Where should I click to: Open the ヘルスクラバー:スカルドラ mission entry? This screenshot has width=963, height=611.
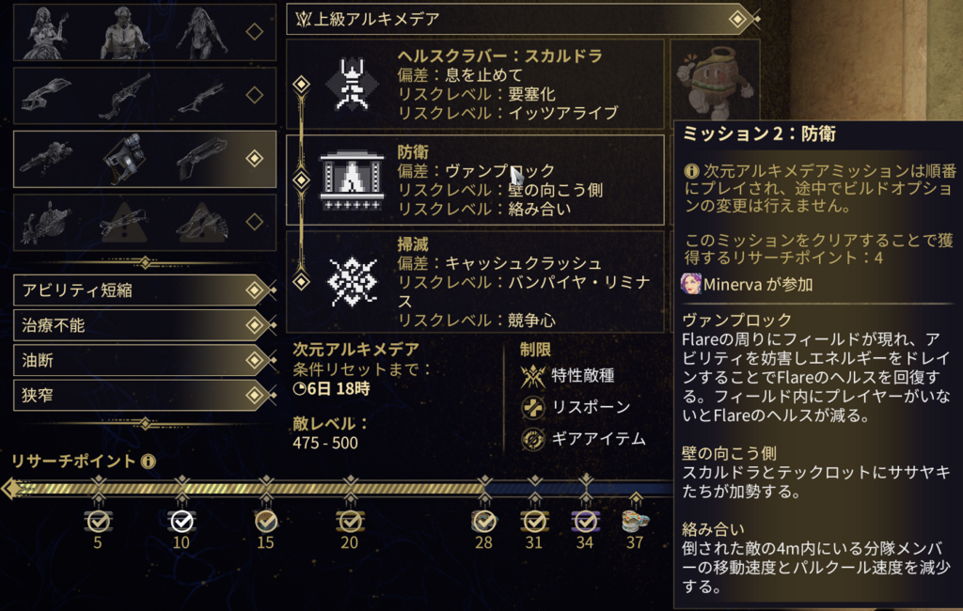click(475, 84)
